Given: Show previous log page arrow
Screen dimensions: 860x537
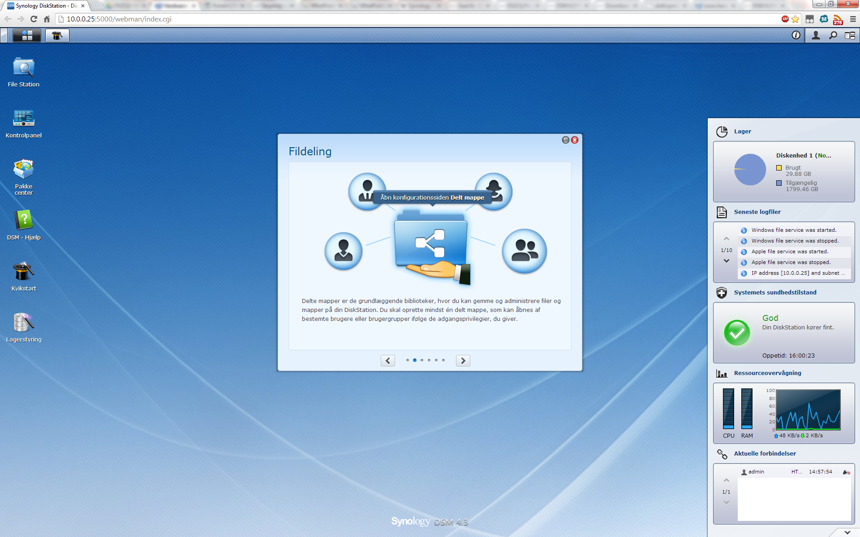Looking at the screenshot, I should pyautogui.click(x=727, y=239).
